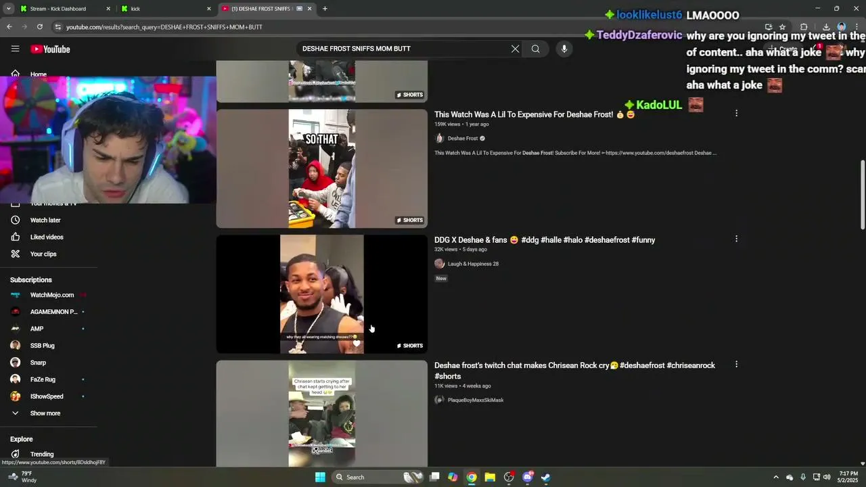The image size is (866, 487).
Task: Open the Trending section
Action: pos(41,454)
